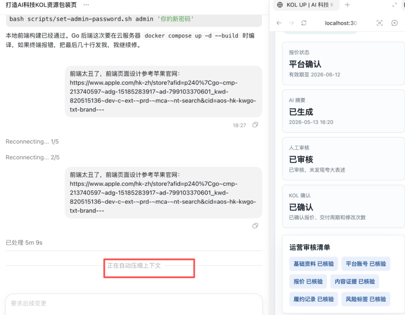Click the 内容证据 已核验 tag
Viewport: 405px width, 315px height.
coord(355,281)
